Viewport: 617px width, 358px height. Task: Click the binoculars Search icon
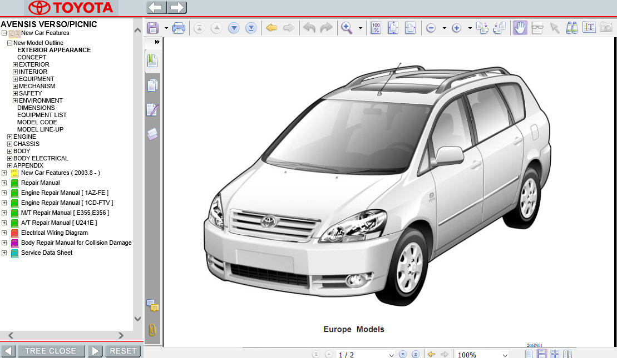click(x=571, y=28)
